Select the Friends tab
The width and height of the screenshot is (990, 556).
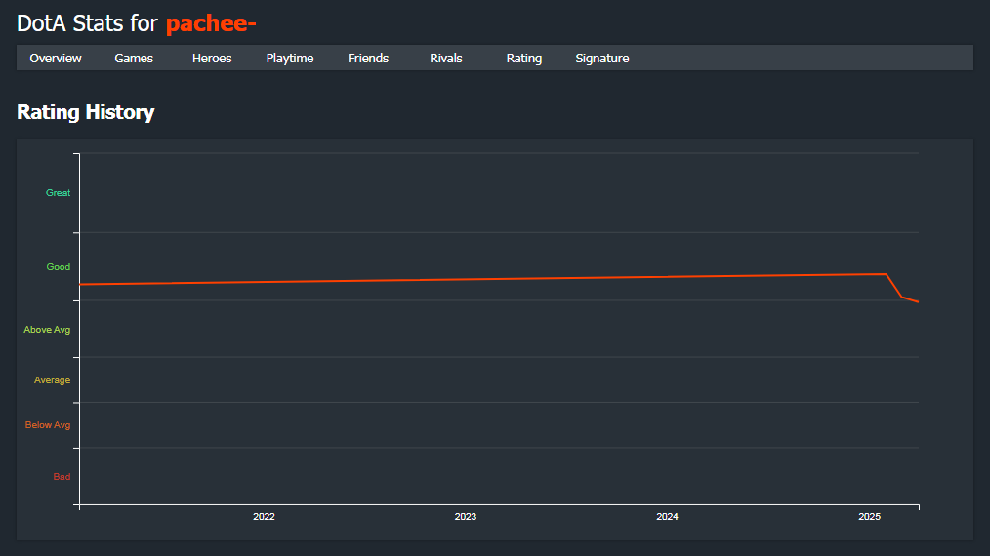coord(368,59)
